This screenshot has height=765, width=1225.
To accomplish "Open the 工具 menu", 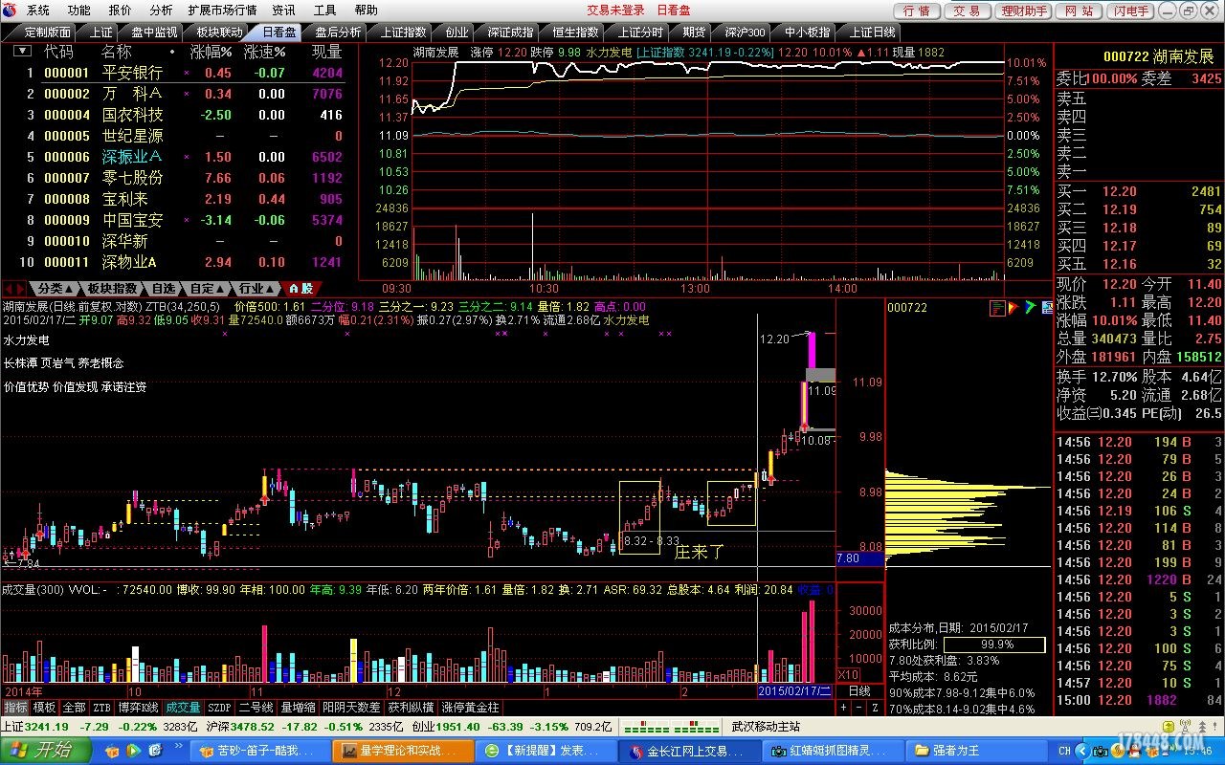I will (324, 11).
